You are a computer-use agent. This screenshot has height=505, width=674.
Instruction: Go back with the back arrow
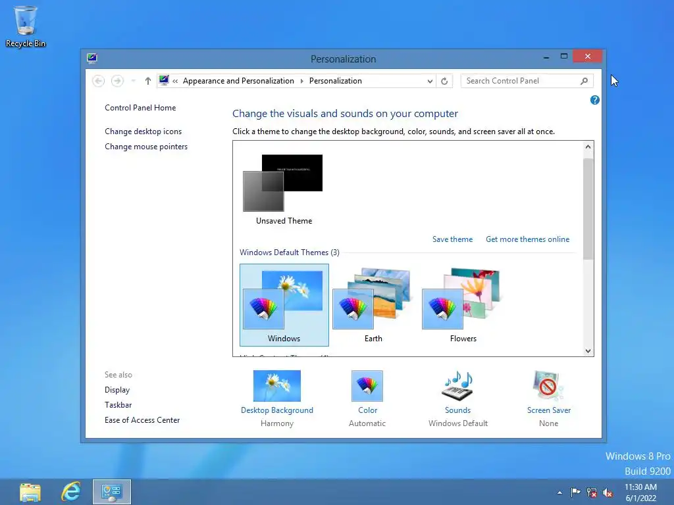click(99, 81)
